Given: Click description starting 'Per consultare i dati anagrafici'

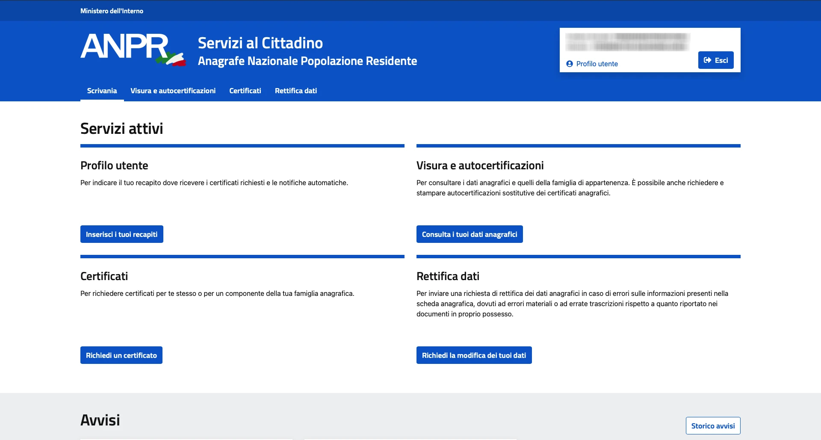Looking at the screenshot, I should click(x=570, y=188).
